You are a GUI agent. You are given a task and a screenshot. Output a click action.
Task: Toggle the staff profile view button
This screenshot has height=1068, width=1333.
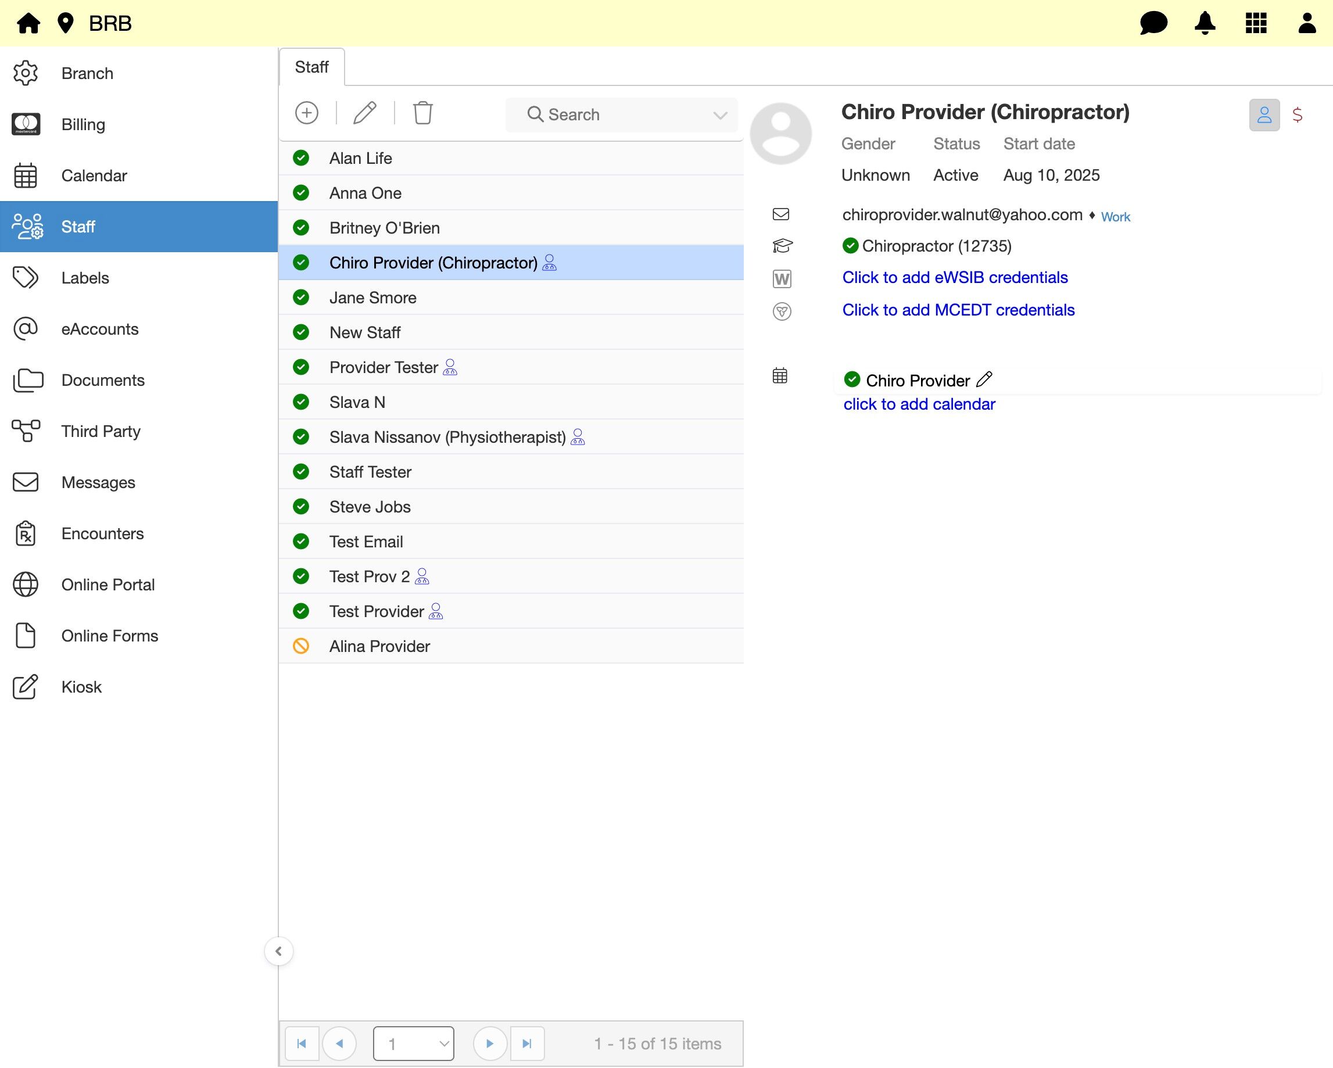tap(1264, 115)
